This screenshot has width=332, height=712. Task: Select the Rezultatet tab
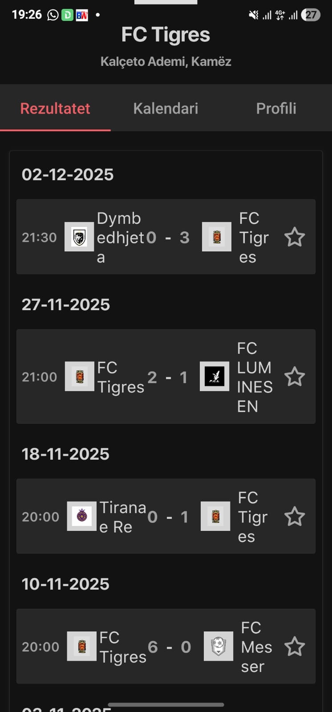coord(55,108)
